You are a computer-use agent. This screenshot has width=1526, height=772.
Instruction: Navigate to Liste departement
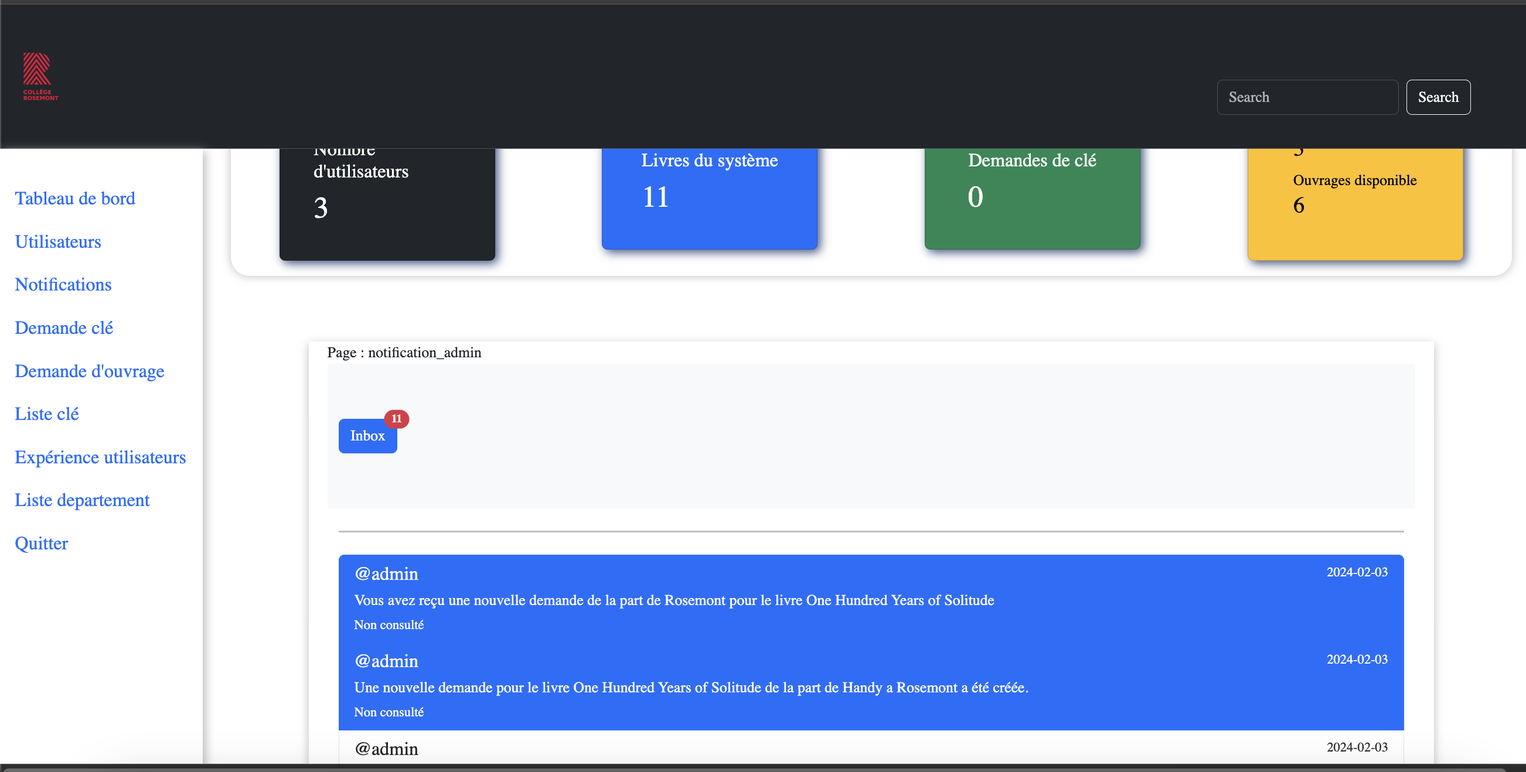coord(82,500)
